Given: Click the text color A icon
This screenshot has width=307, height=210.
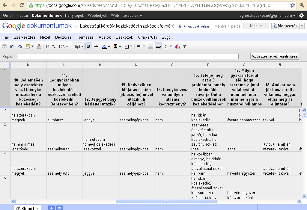Looking at the screenshot, I should 104,46.
